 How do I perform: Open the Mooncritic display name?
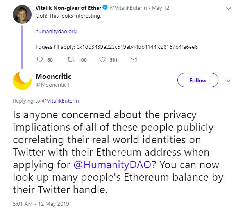coord(54,76)
